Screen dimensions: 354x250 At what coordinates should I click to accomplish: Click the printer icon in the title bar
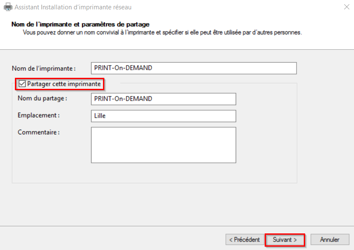point(8,7)
